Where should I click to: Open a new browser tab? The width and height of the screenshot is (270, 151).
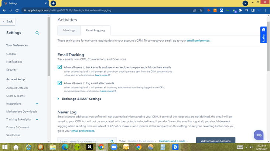[x=54, y=3]
